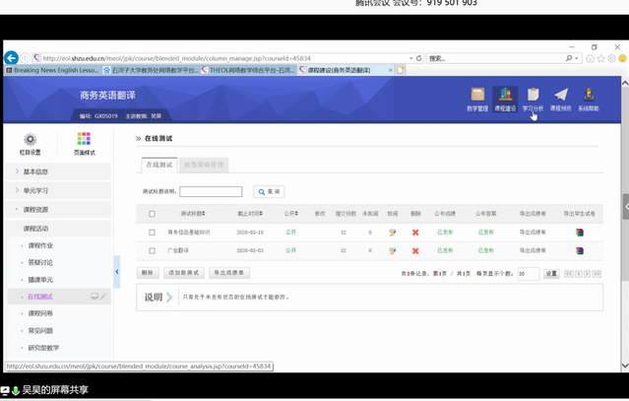
Task: Click the page scrollbar down arrow
Action: pos(625,366)
